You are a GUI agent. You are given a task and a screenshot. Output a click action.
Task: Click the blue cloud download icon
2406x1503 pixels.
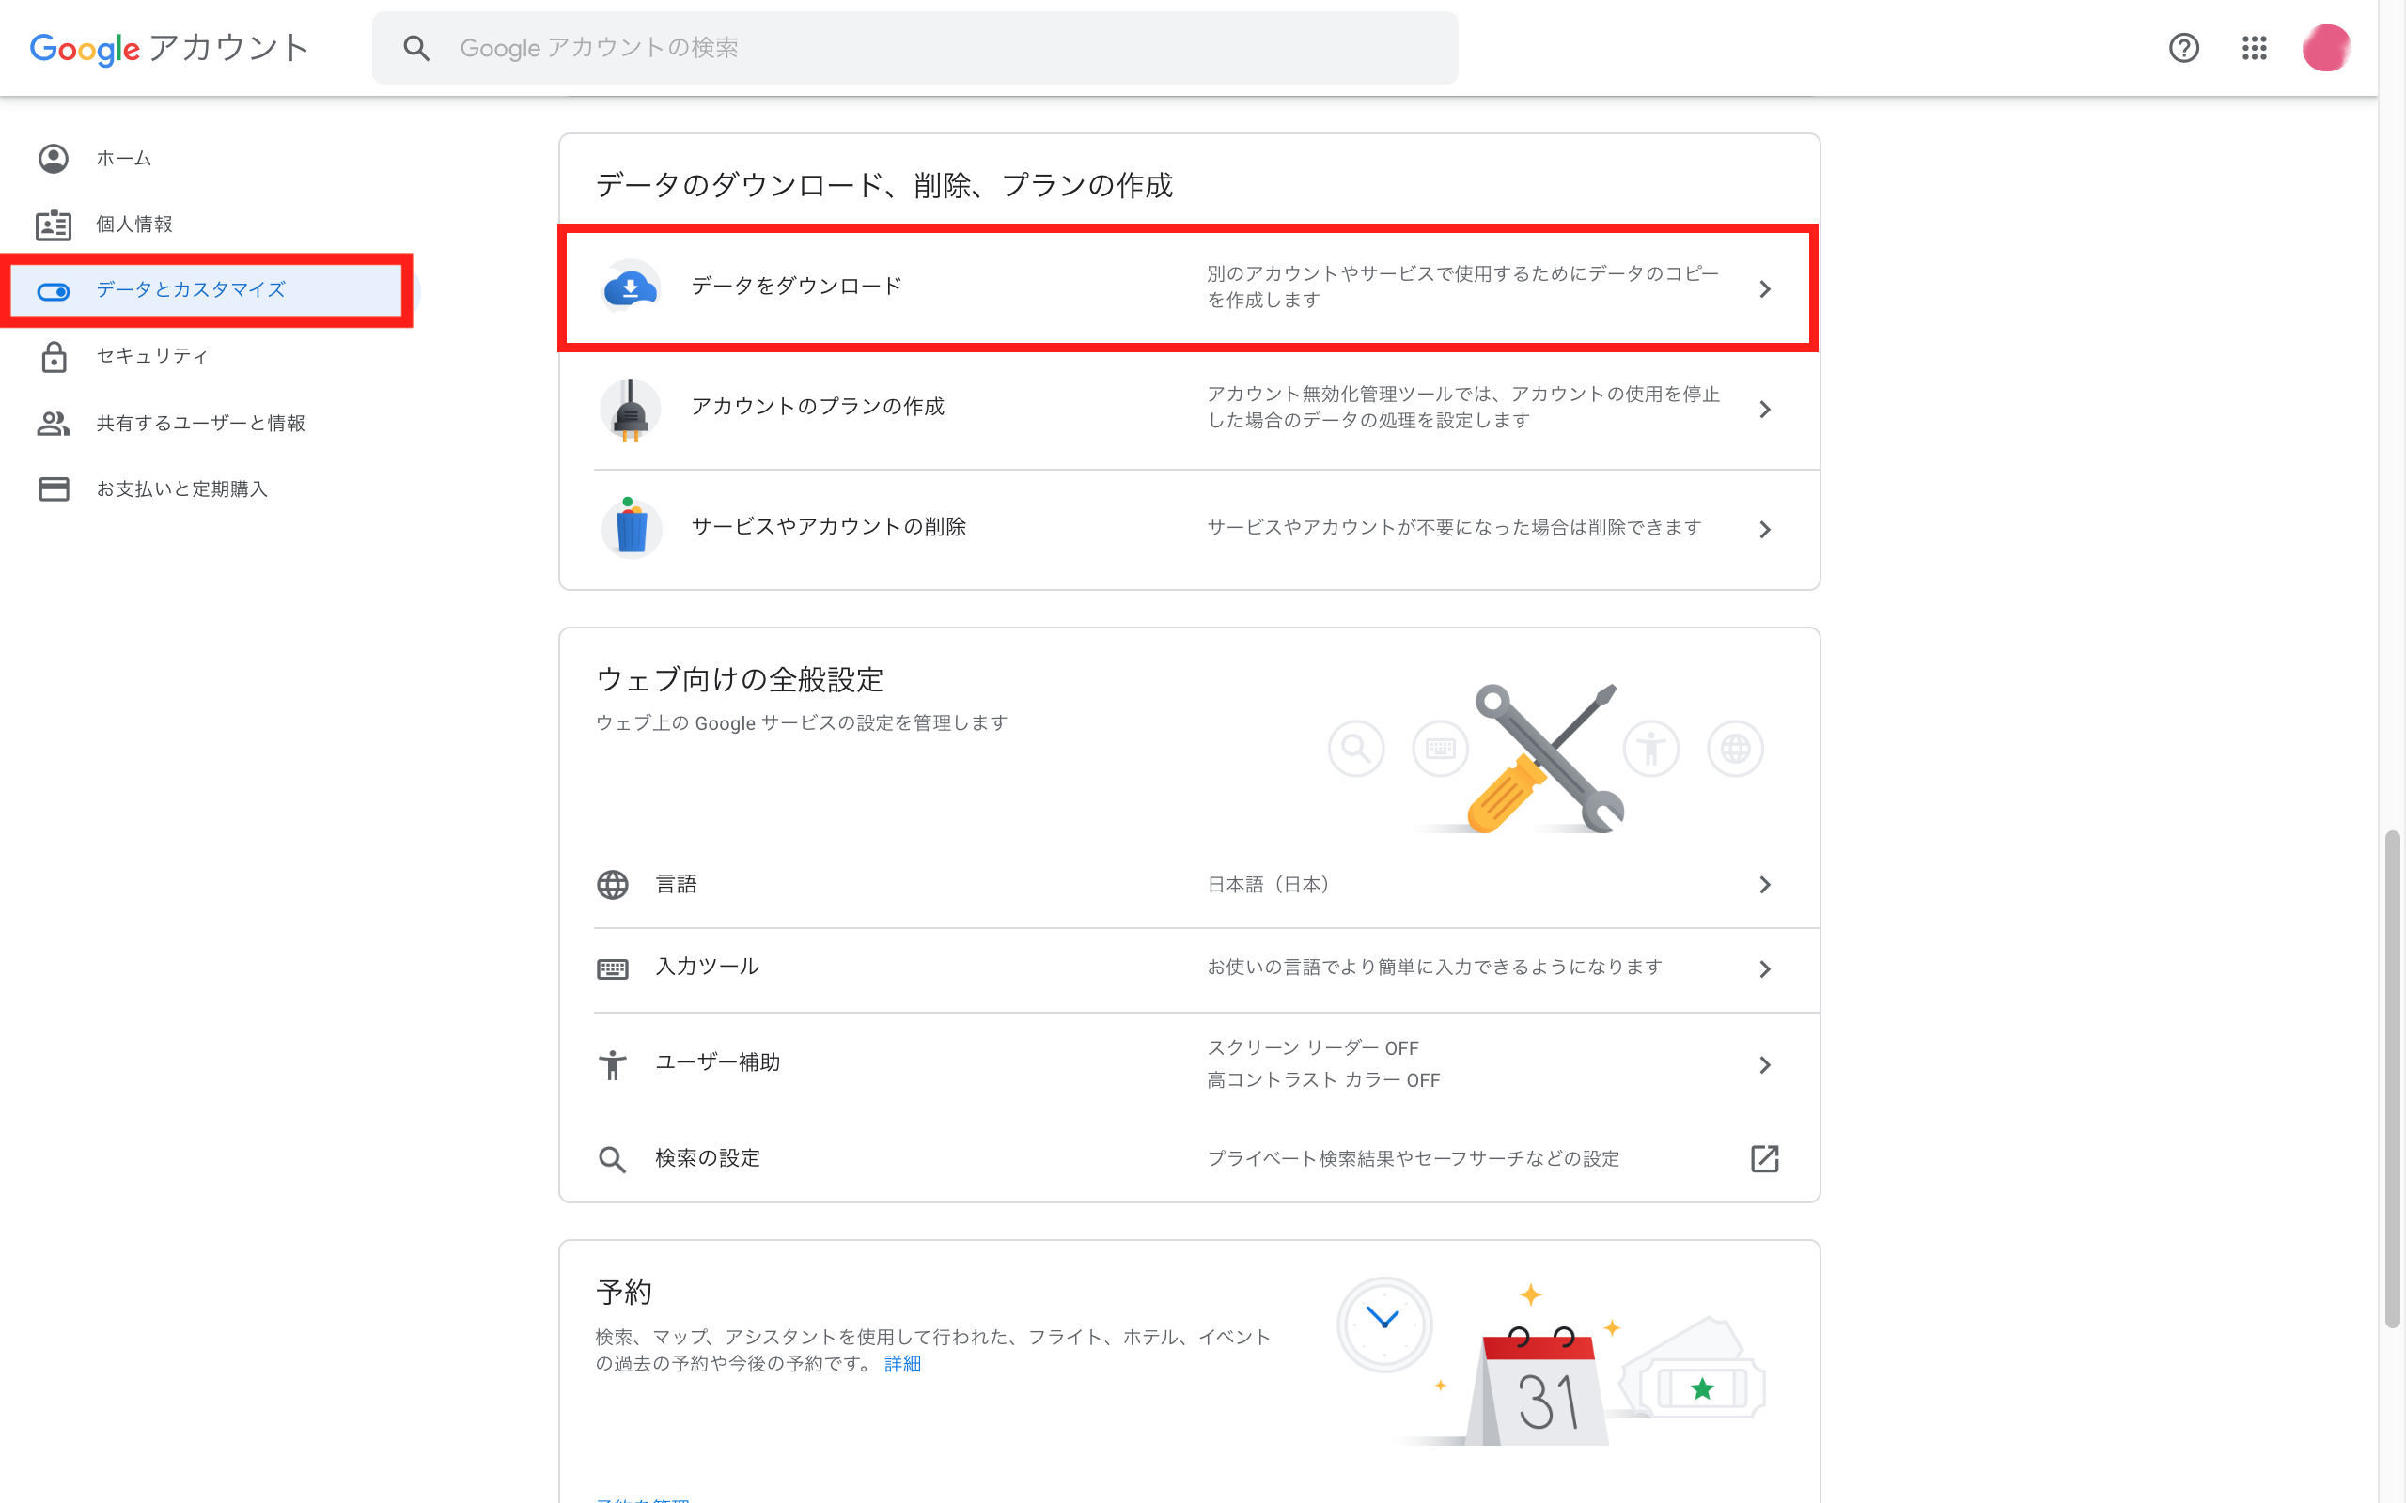click(632, 287)
